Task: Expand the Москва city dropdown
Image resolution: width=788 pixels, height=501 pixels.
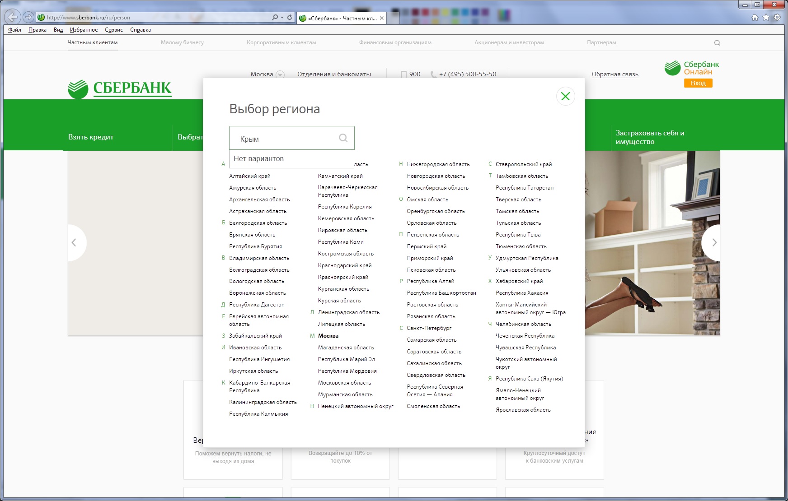Action: [x=280, y=74]
